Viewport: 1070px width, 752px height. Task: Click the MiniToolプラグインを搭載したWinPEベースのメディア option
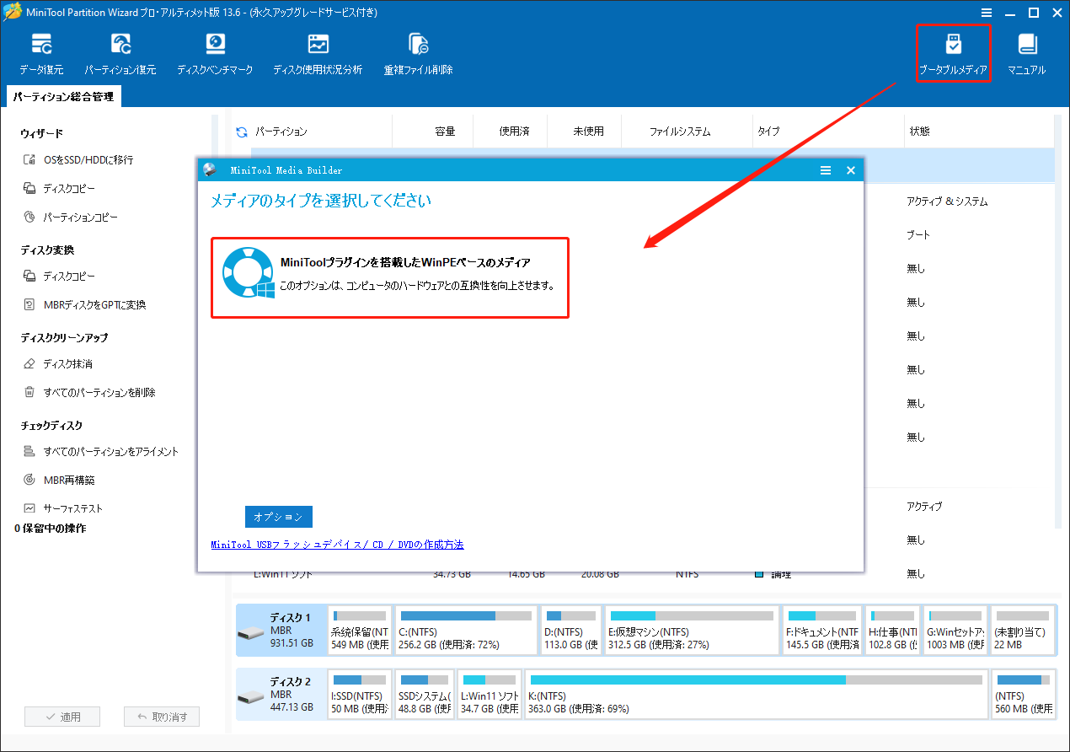390,277
